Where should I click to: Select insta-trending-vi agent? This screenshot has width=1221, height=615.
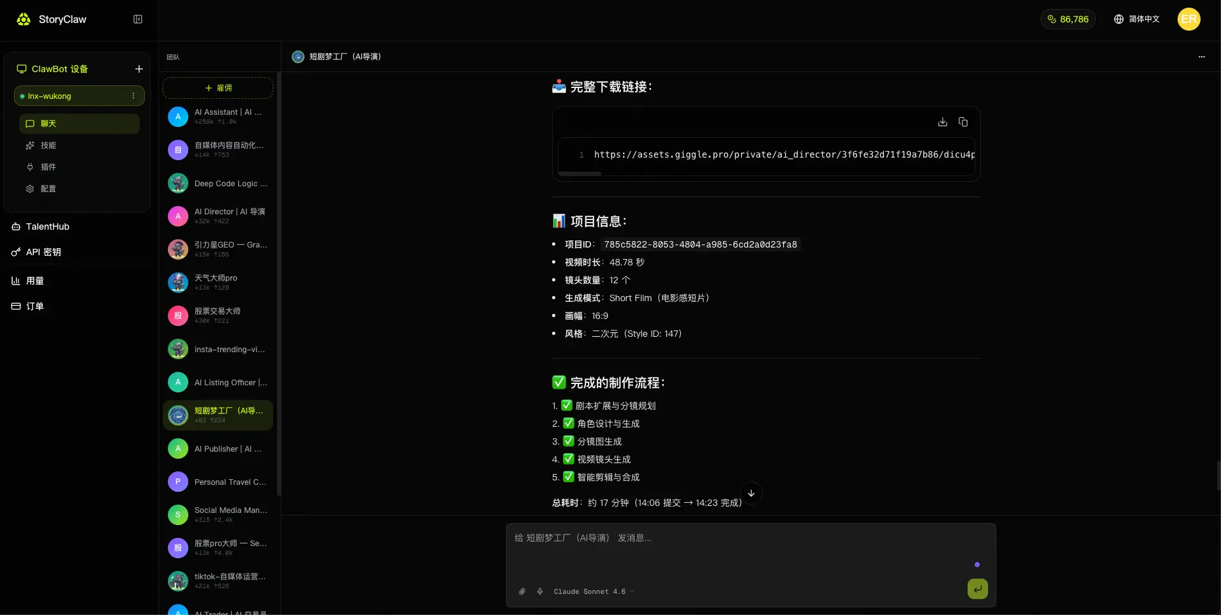click(x=218, y=349)
